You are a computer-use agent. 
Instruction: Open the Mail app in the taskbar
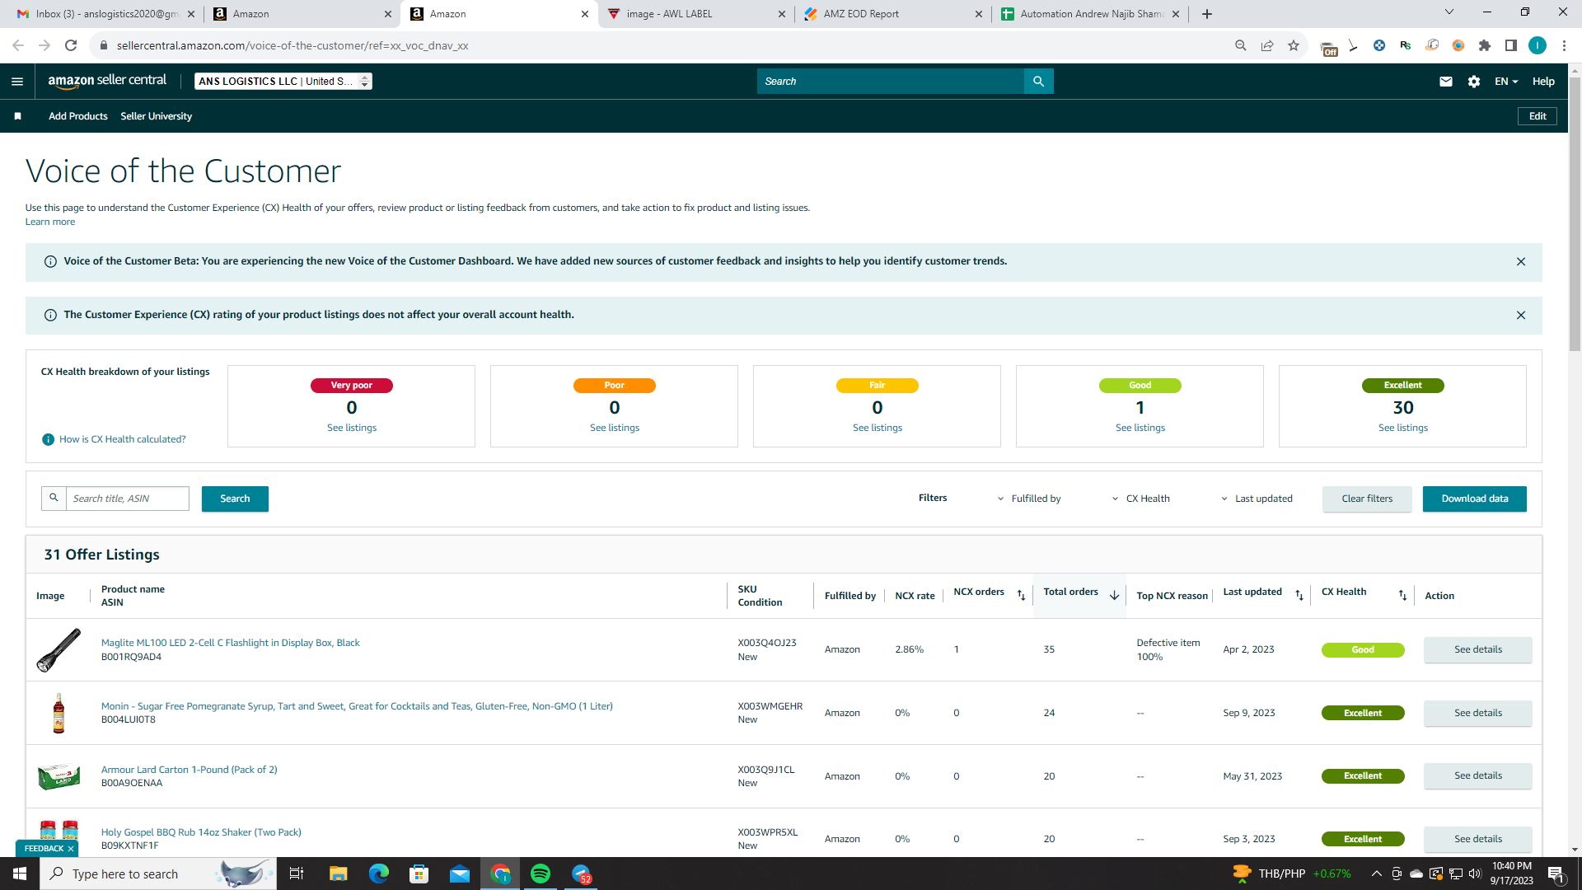pos(460,874)
